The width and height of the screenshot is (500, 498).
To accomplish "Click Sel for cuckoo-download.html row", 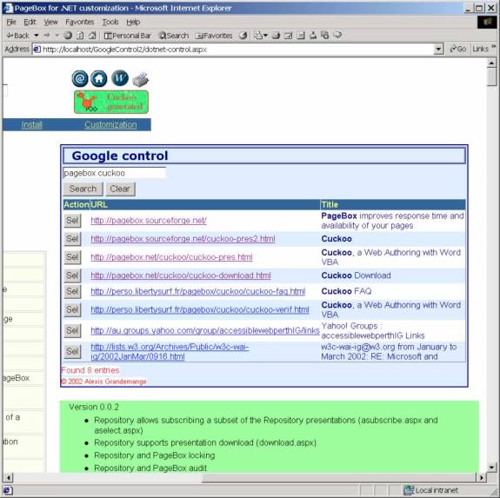I will (x=72, y=276).
